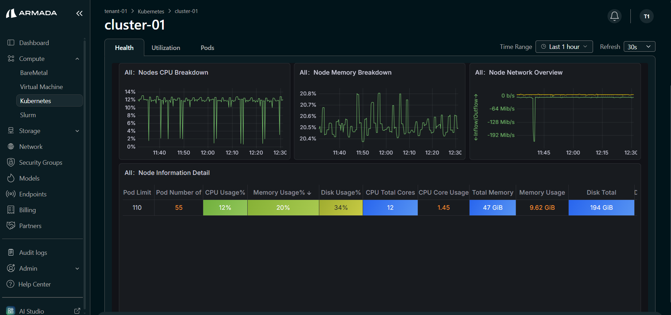This screenshot has height=315, width=671.
Task: Click the Node Network Overview panel title
Action: [x=519, y=73]
